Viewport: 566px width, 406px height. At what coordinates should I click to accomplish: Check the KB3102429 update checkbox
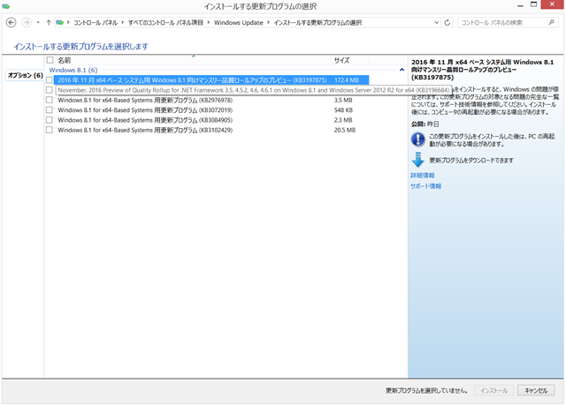(x=50, y=130)
